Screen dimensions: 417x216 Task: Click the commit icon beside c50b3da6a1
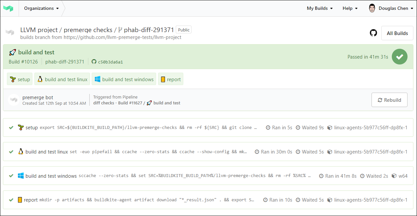tap(94, 62)
